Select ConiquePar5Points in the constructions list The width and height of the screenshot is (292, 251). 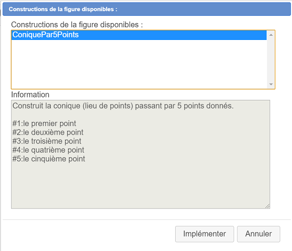click(139, 35)
